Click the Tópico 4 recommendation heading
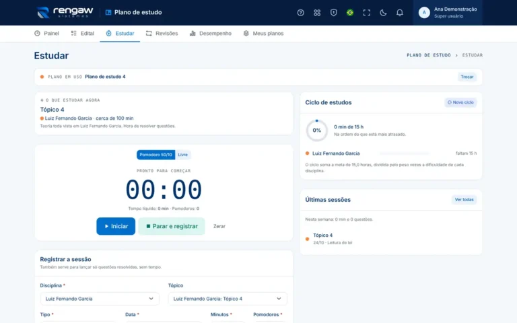This screenshot has width=517, height=323. tap(52, 110)
